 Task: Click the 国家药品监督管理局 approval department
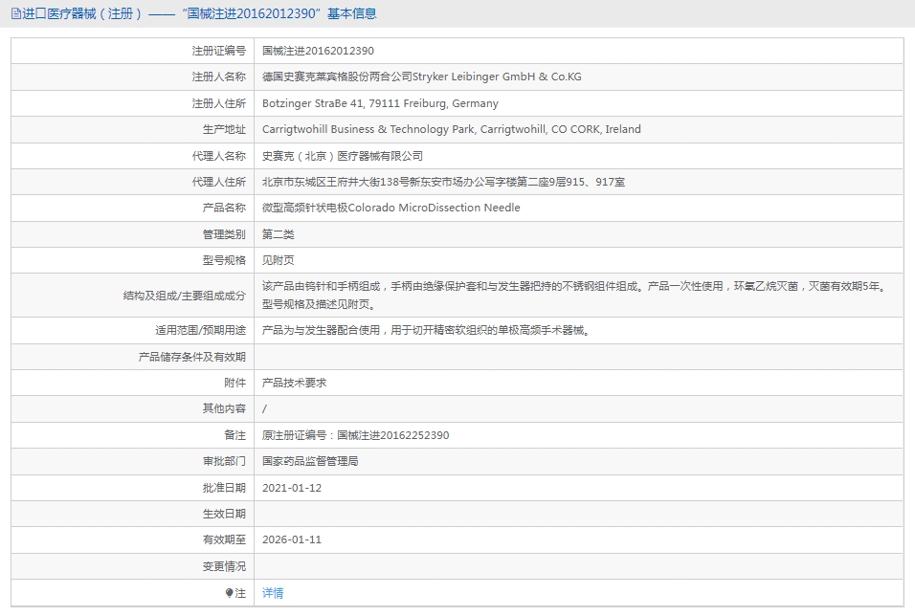click(x=310, y=461)
